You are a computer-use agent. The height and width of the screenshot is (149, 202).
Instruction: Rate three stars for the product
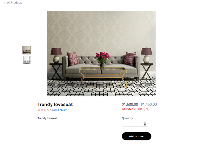(x=45, y=110)
